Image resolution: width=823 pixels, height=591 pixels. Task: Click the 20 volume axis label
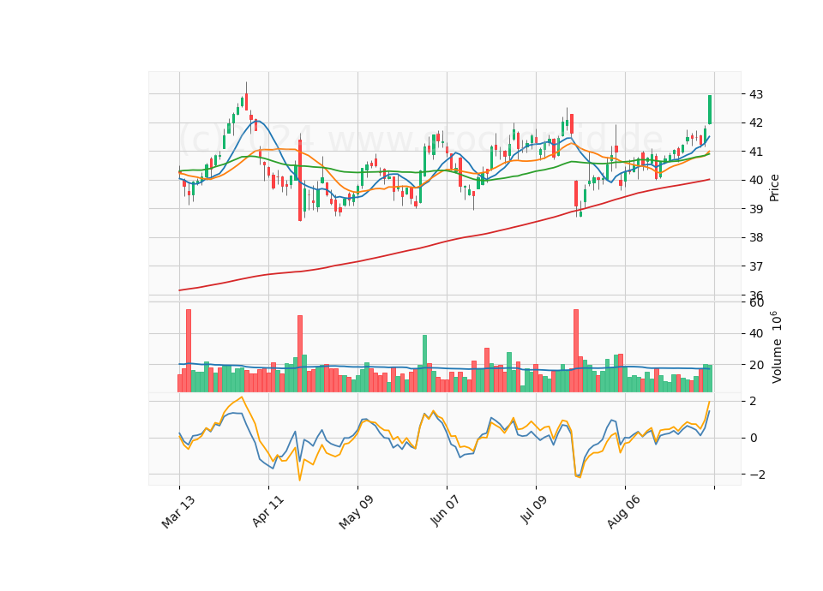pos(756,365)
